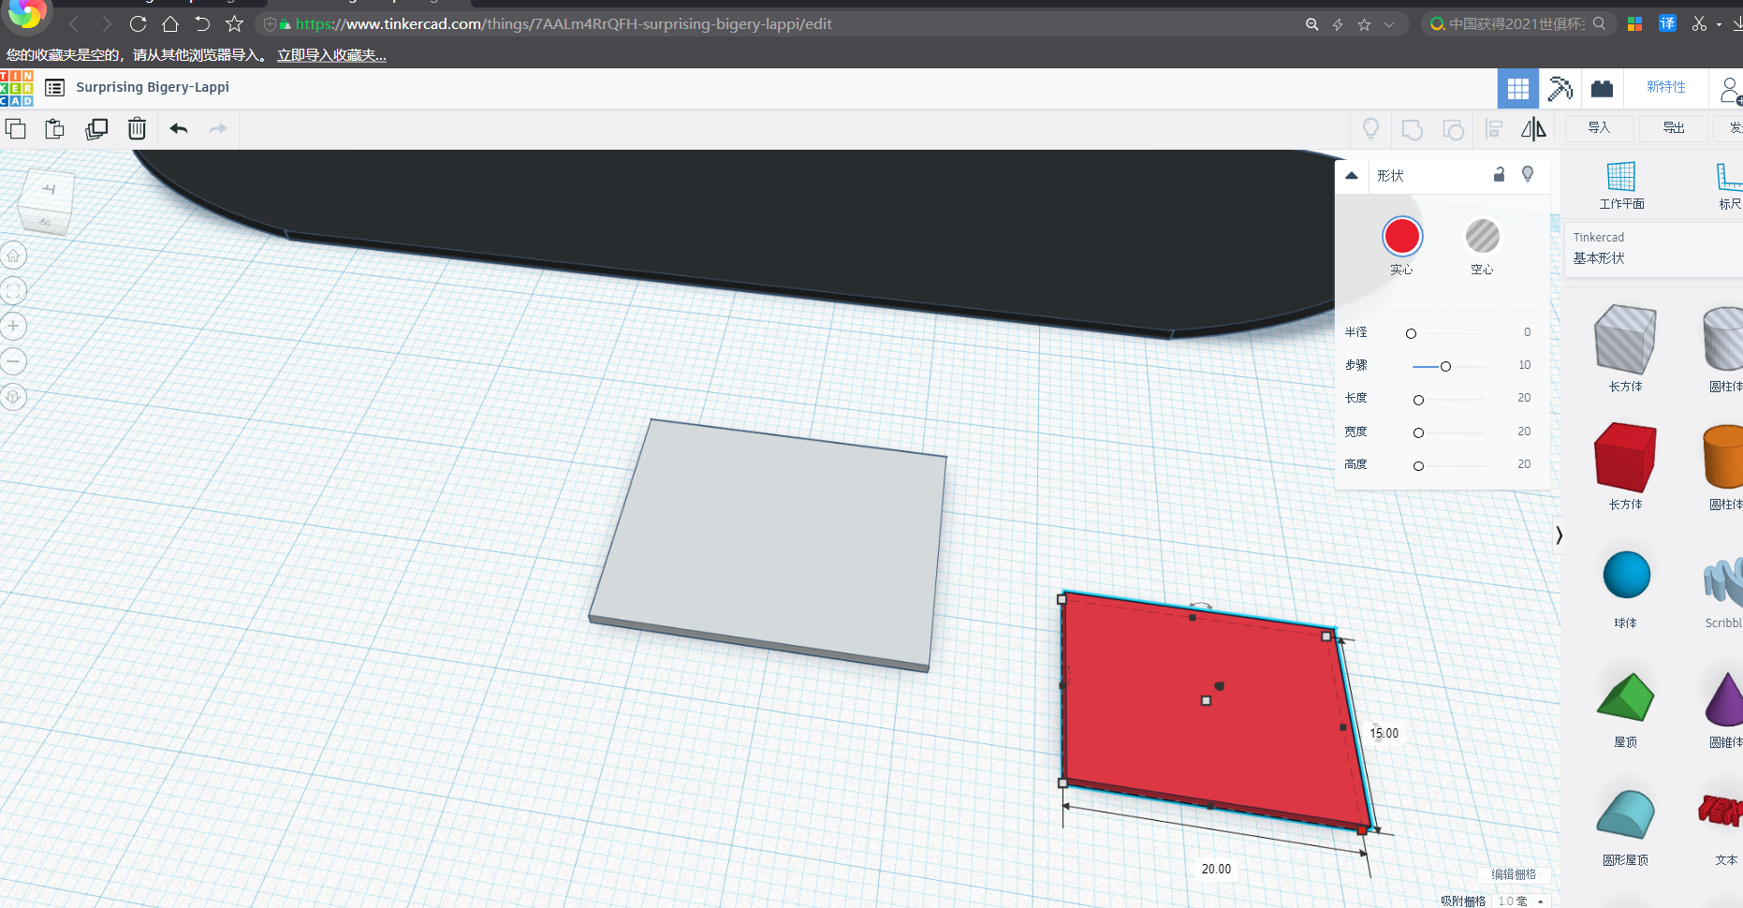Image resolution: width=1743 pixels, height=908 pixels.
Task: Duplicate the selected shape with the Duplicate icon
Action: 96,129
